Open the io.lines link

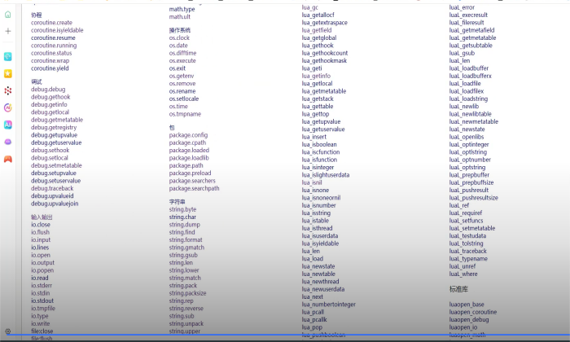pyautogui.click(x=40, y=248)
